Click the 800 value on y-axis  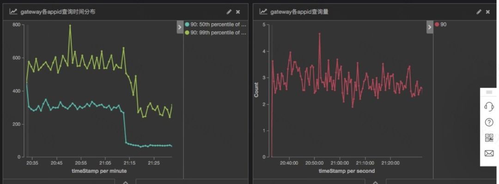tap(17, 25)
